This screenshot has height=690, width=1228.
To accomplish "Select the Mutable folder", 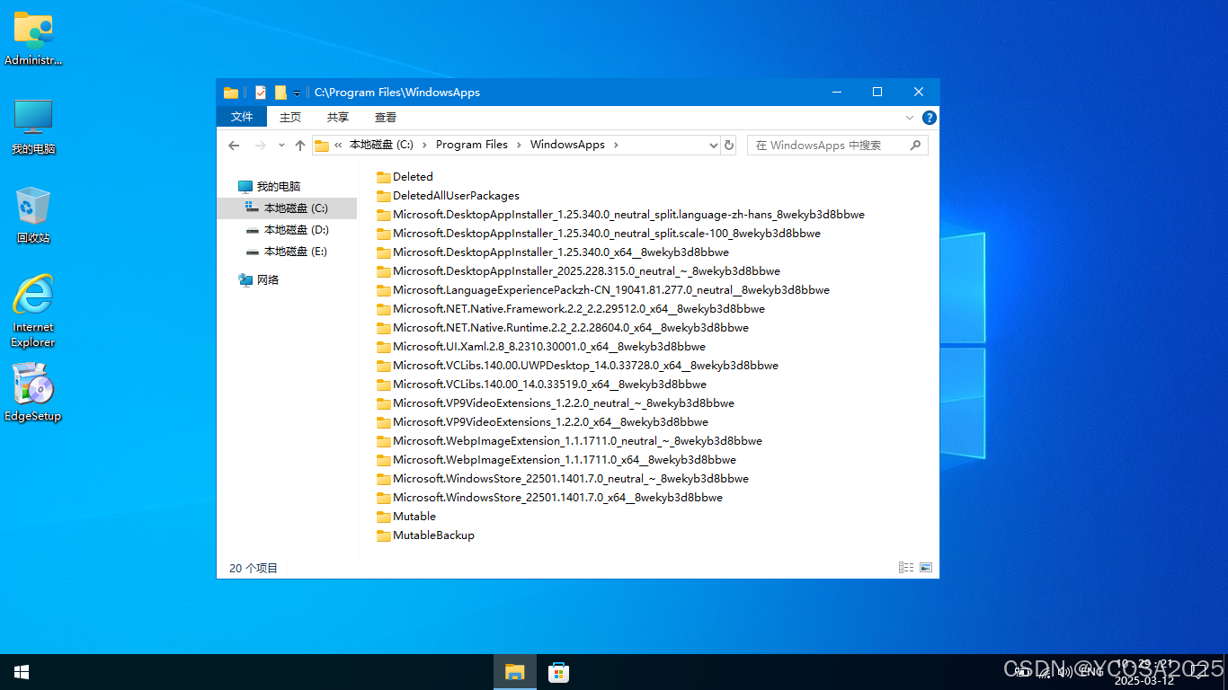I will (406, 517).
